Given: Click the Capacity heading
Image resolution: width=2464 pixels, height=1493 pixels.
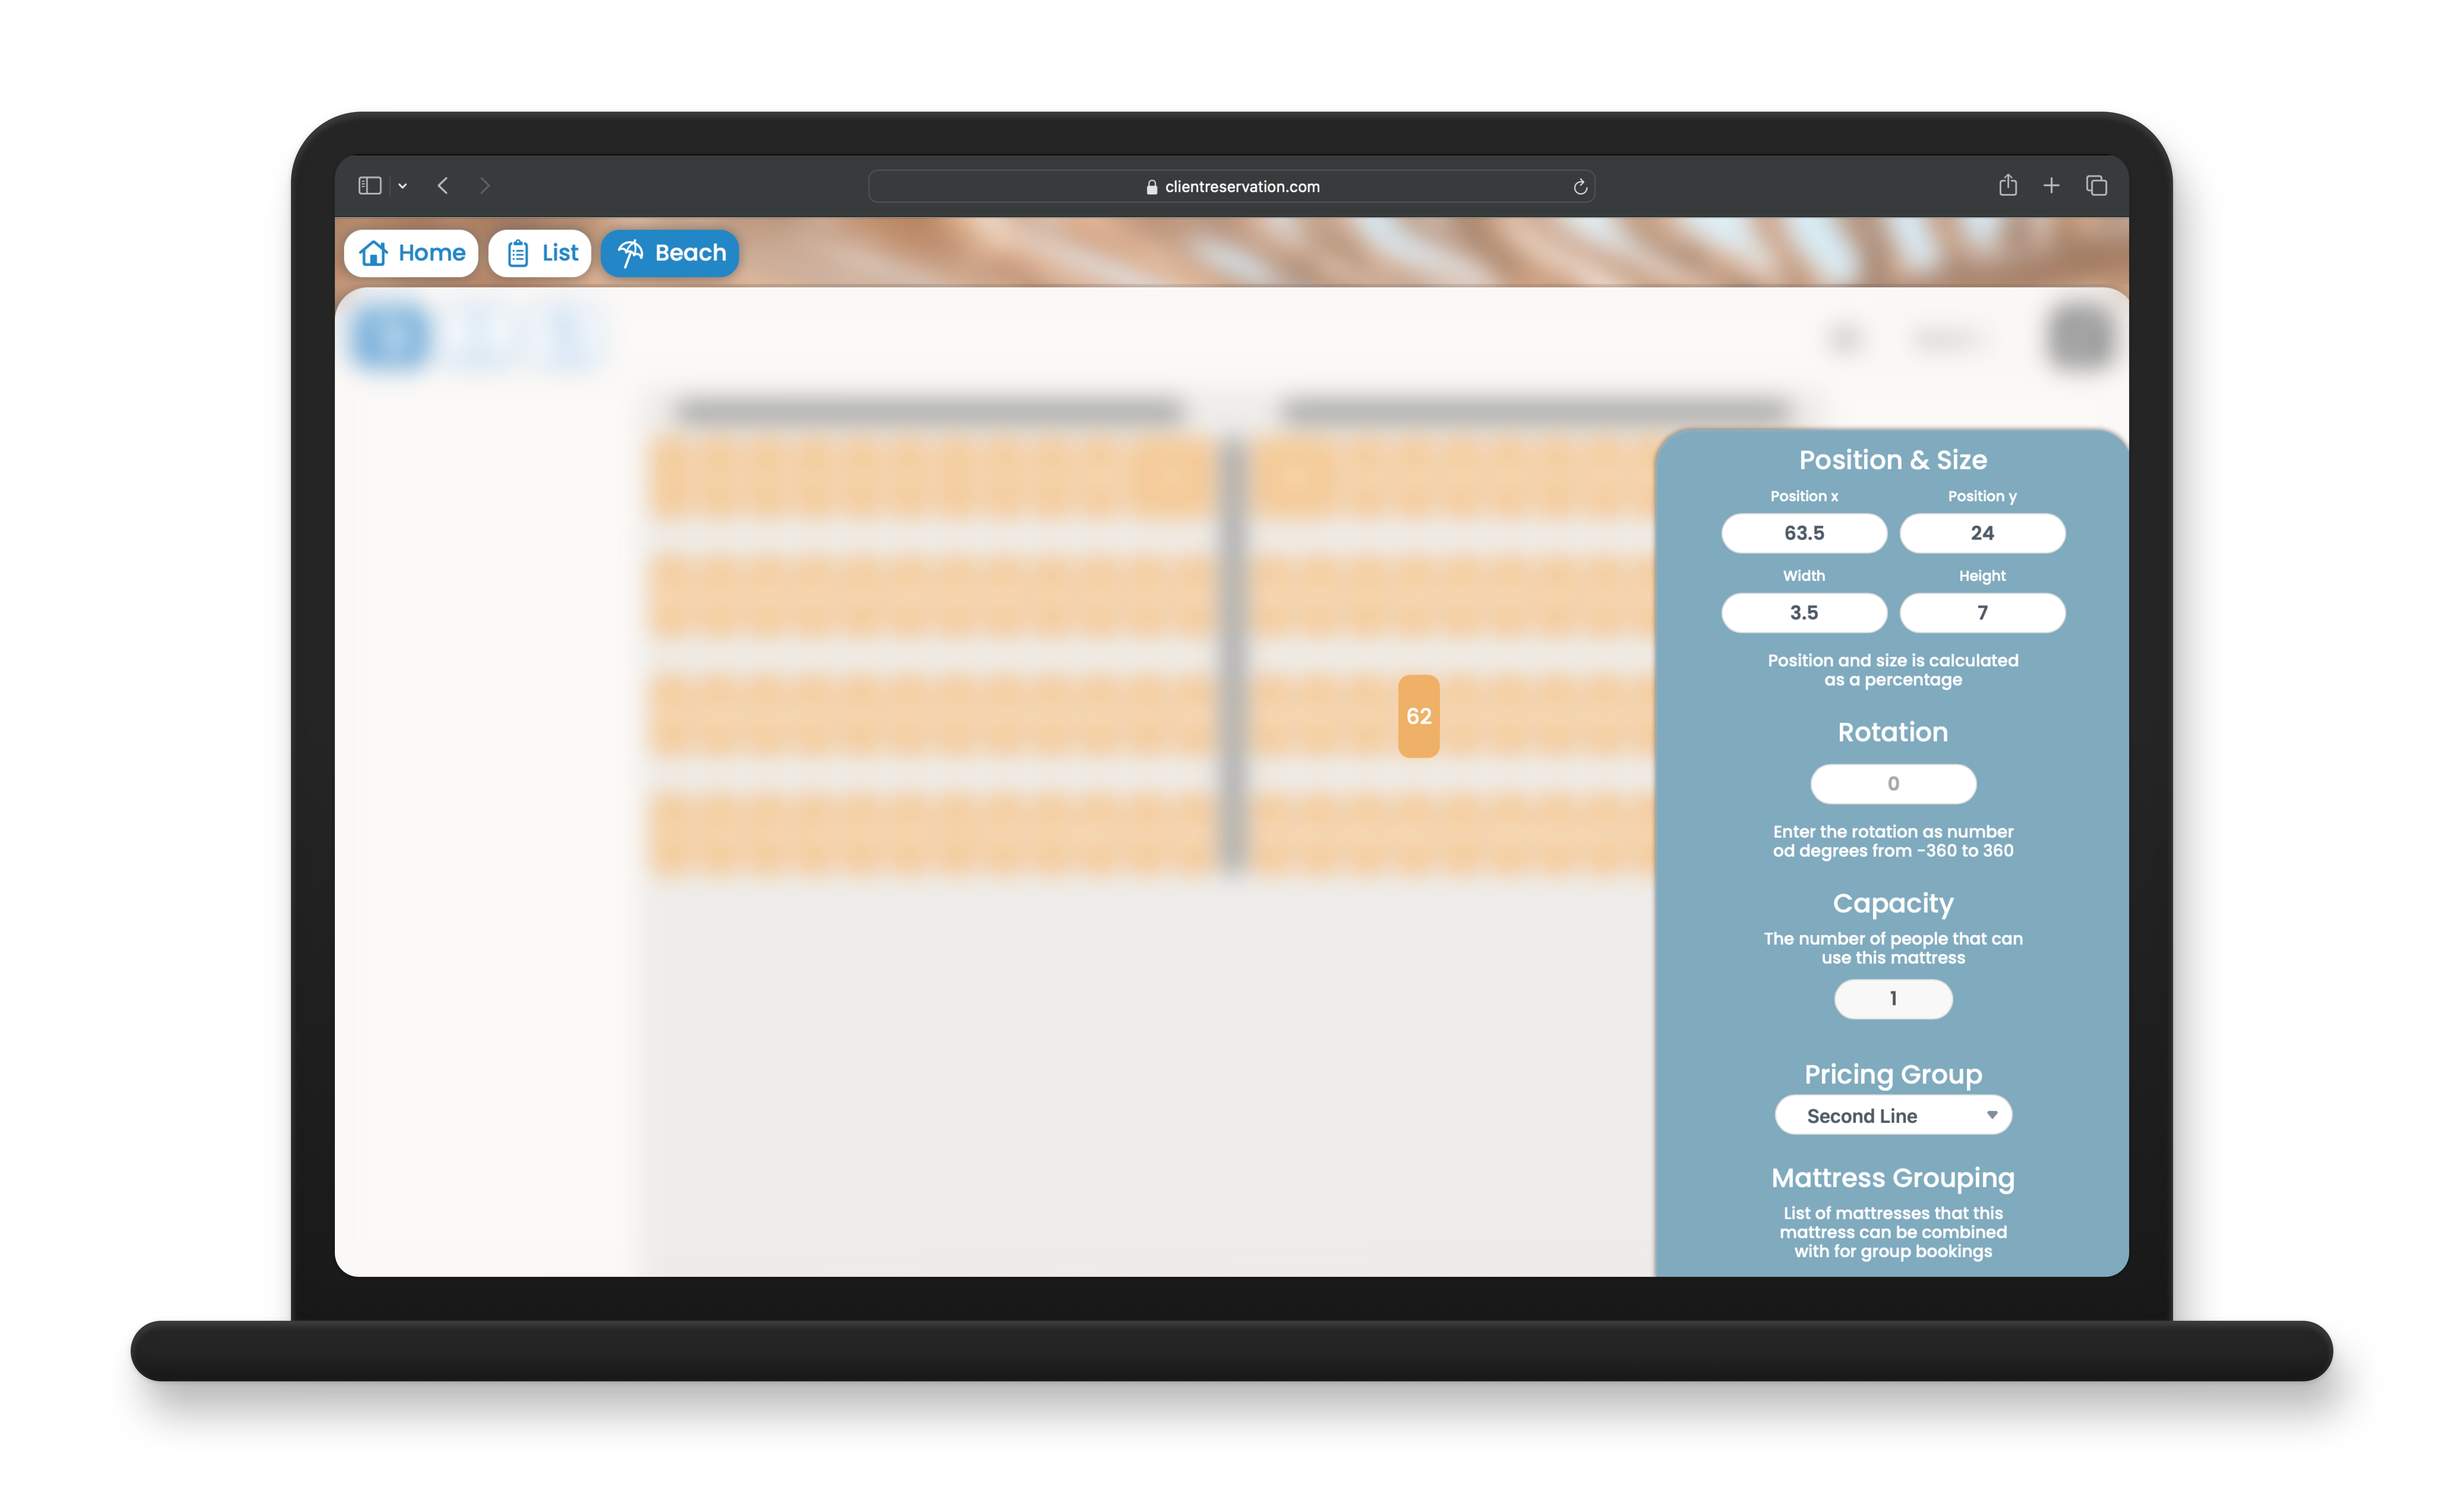Looking at the screenshot, I should click(1893, 904).
